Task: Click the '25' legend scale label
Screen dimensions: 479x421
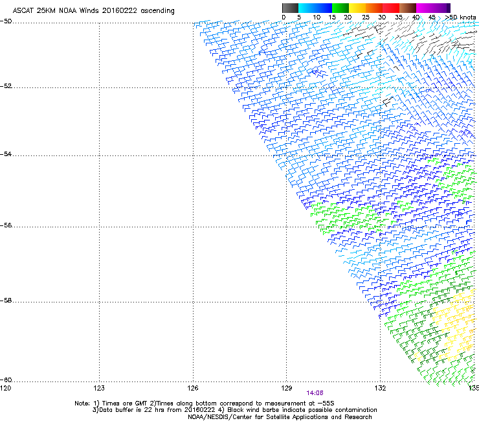Action: (x=366, y=17)
